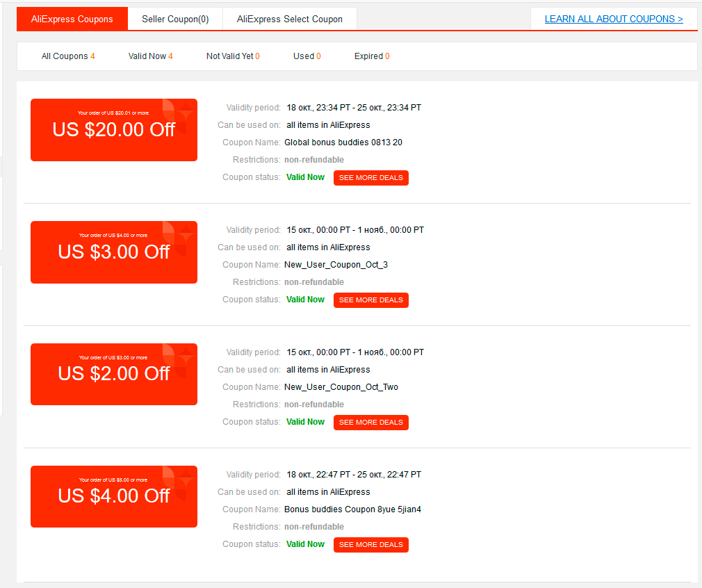The width and height of the screenshot is (702, 588).
Task: Click Valid Now status of $20.00 coupon
Action: pos(305,177)
